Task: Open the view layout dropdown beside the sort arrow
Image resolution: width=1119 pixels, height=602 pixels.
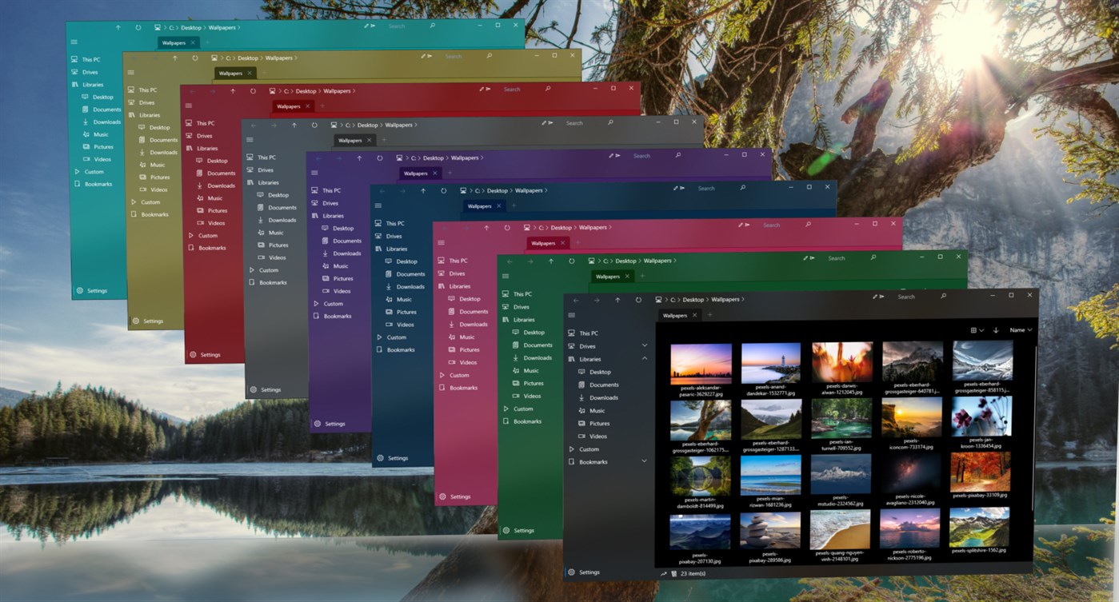Action: coord(977,330)
